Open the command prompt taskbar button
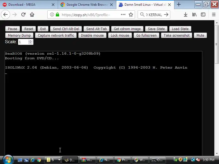 [x=158, y=160]
